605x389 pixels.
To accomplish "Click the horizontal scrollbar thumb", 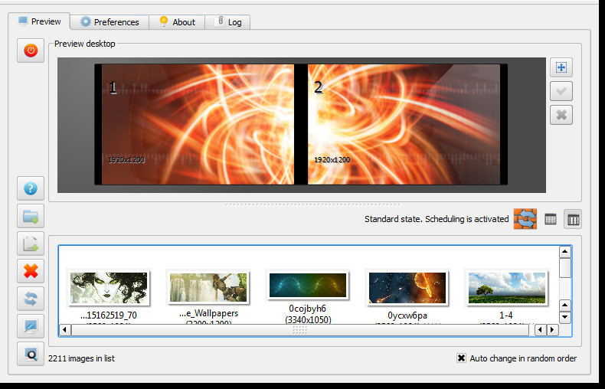I will [x=299, y=330].
